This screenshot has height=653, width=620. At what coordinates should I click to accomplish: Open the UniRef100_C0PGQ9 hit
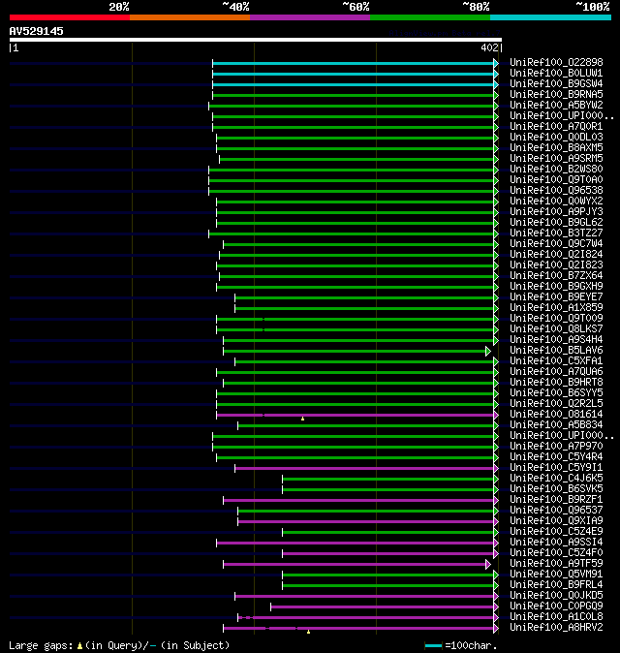pos(556,606)
